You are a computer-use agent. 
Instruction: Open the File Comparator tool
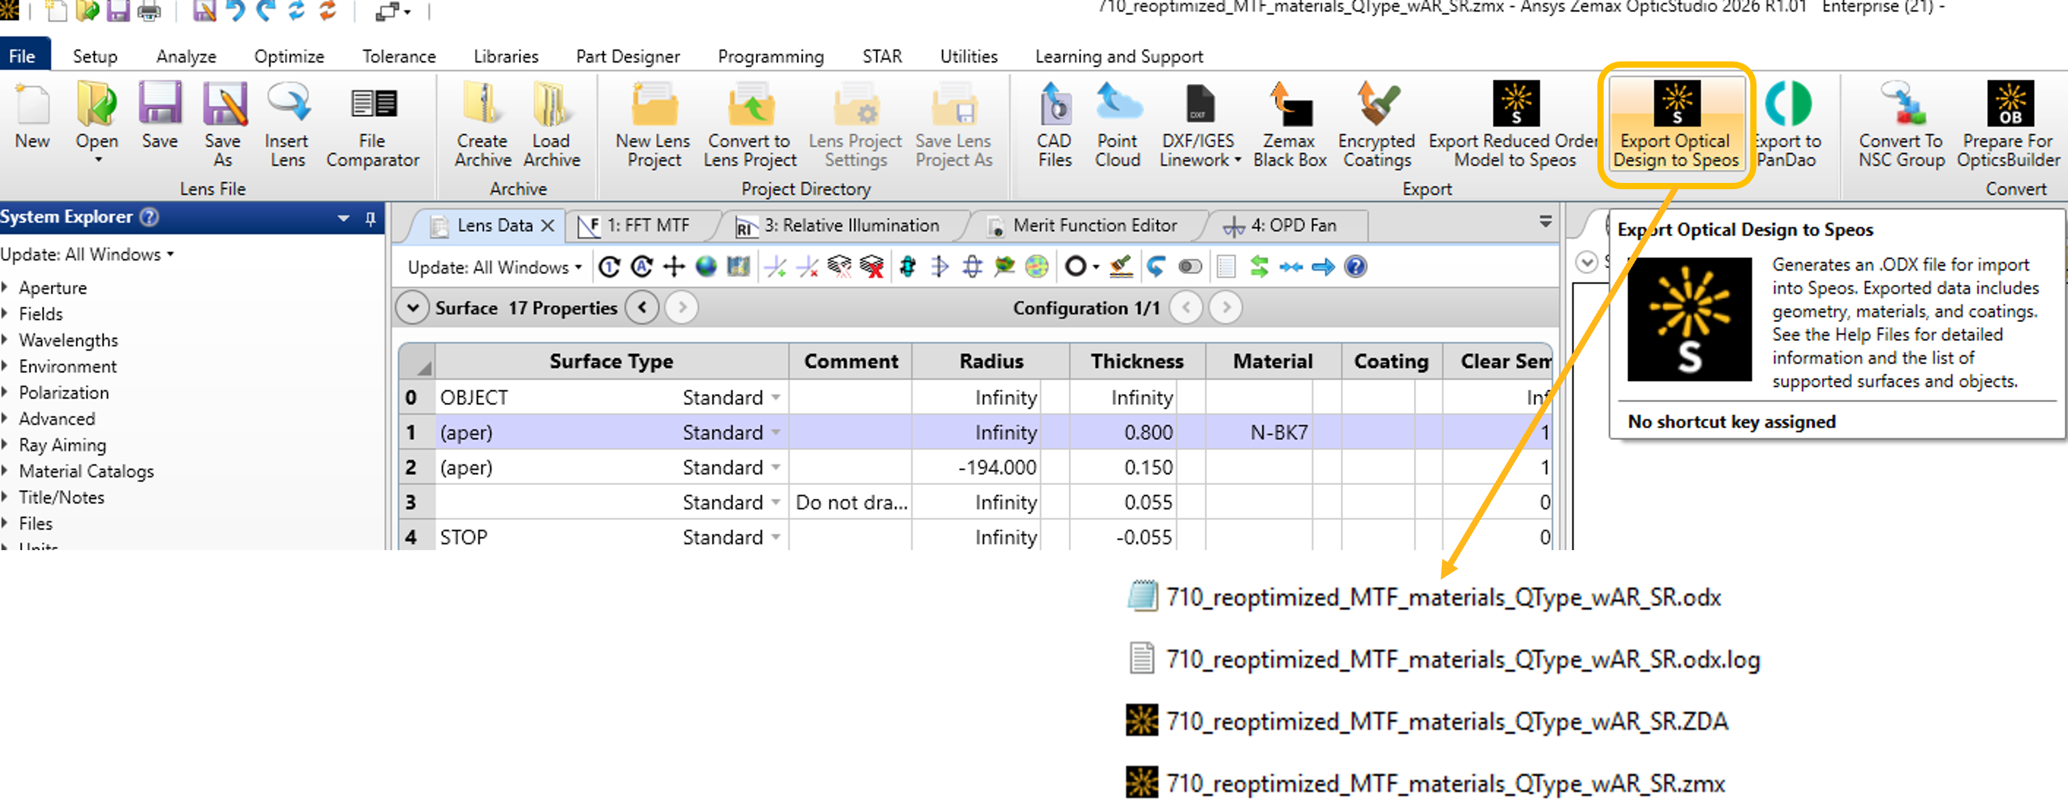[x=372, y=123]
